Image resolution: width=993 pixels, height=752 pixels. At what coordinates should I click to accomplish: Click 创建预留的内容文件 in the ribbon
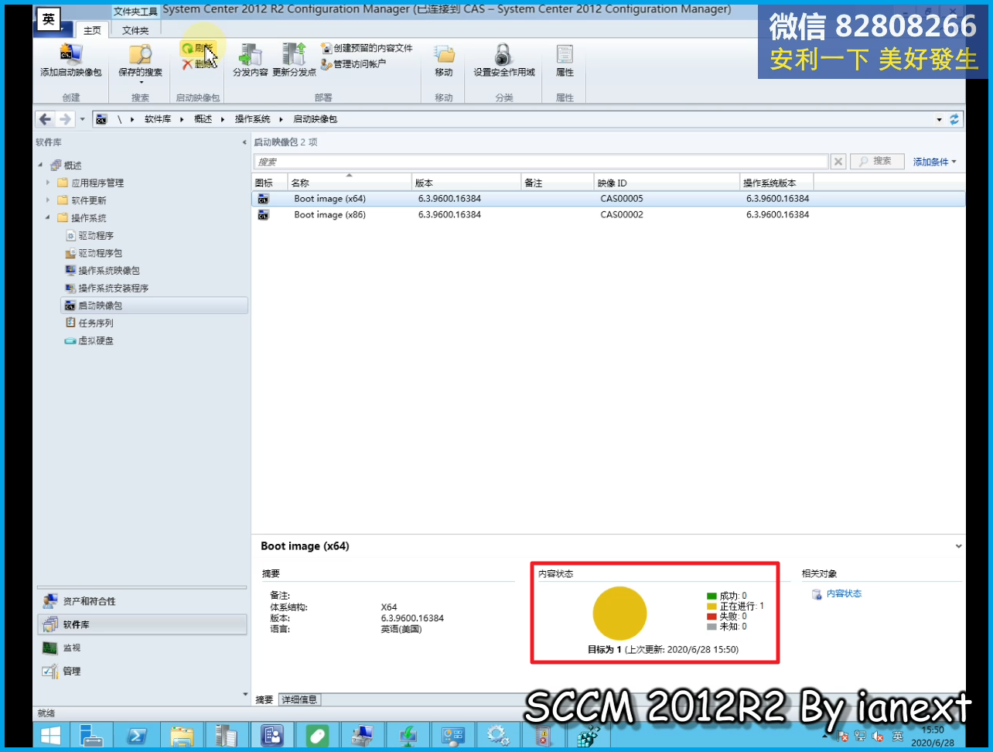coord(367,48)
